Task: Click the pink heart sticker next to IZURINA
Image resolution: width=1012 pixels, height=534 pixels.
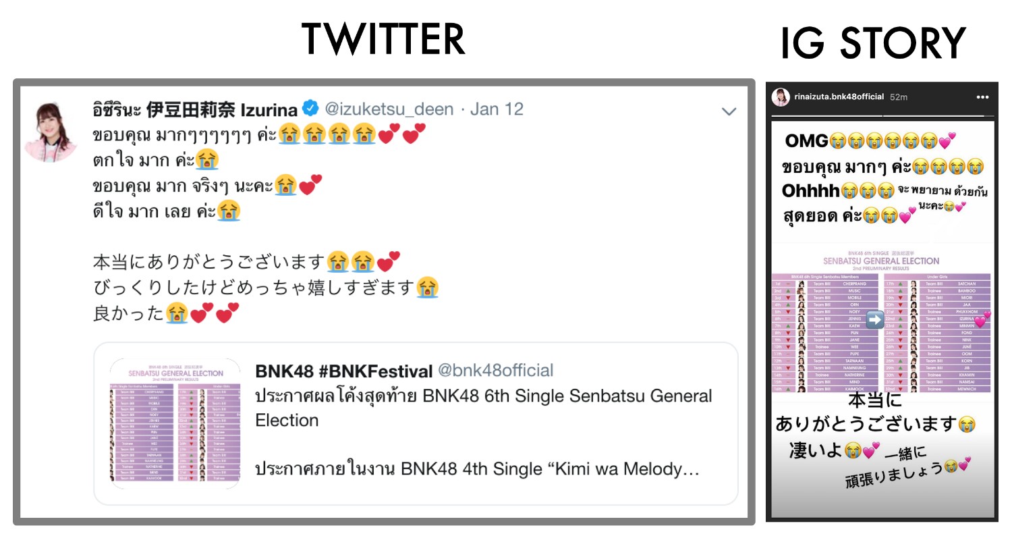Action: [984, 320]
